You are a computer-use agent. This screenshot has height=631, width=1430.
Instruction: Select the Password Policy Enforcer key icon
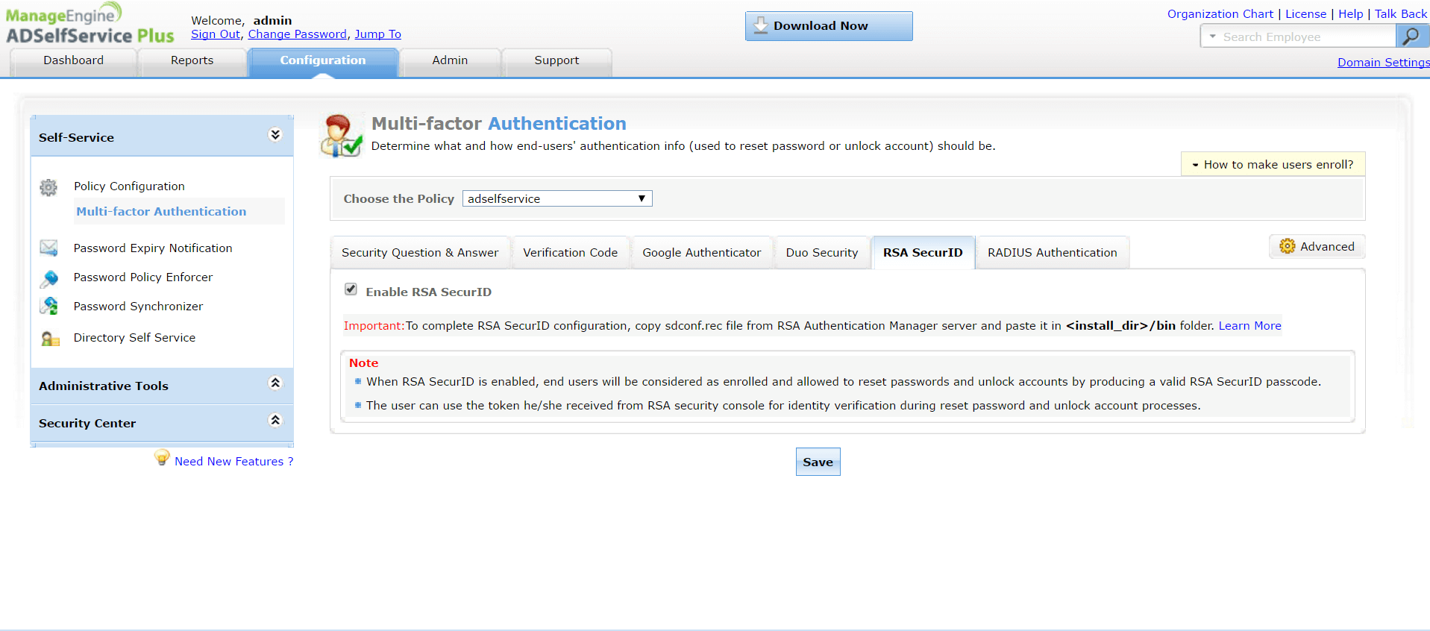(48, 277)
